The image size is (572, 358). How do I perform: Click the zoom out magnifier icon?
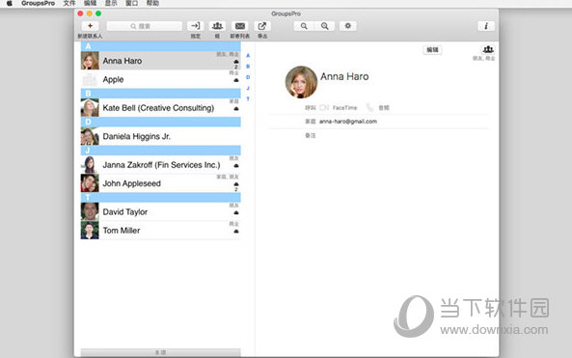point(304,26)
